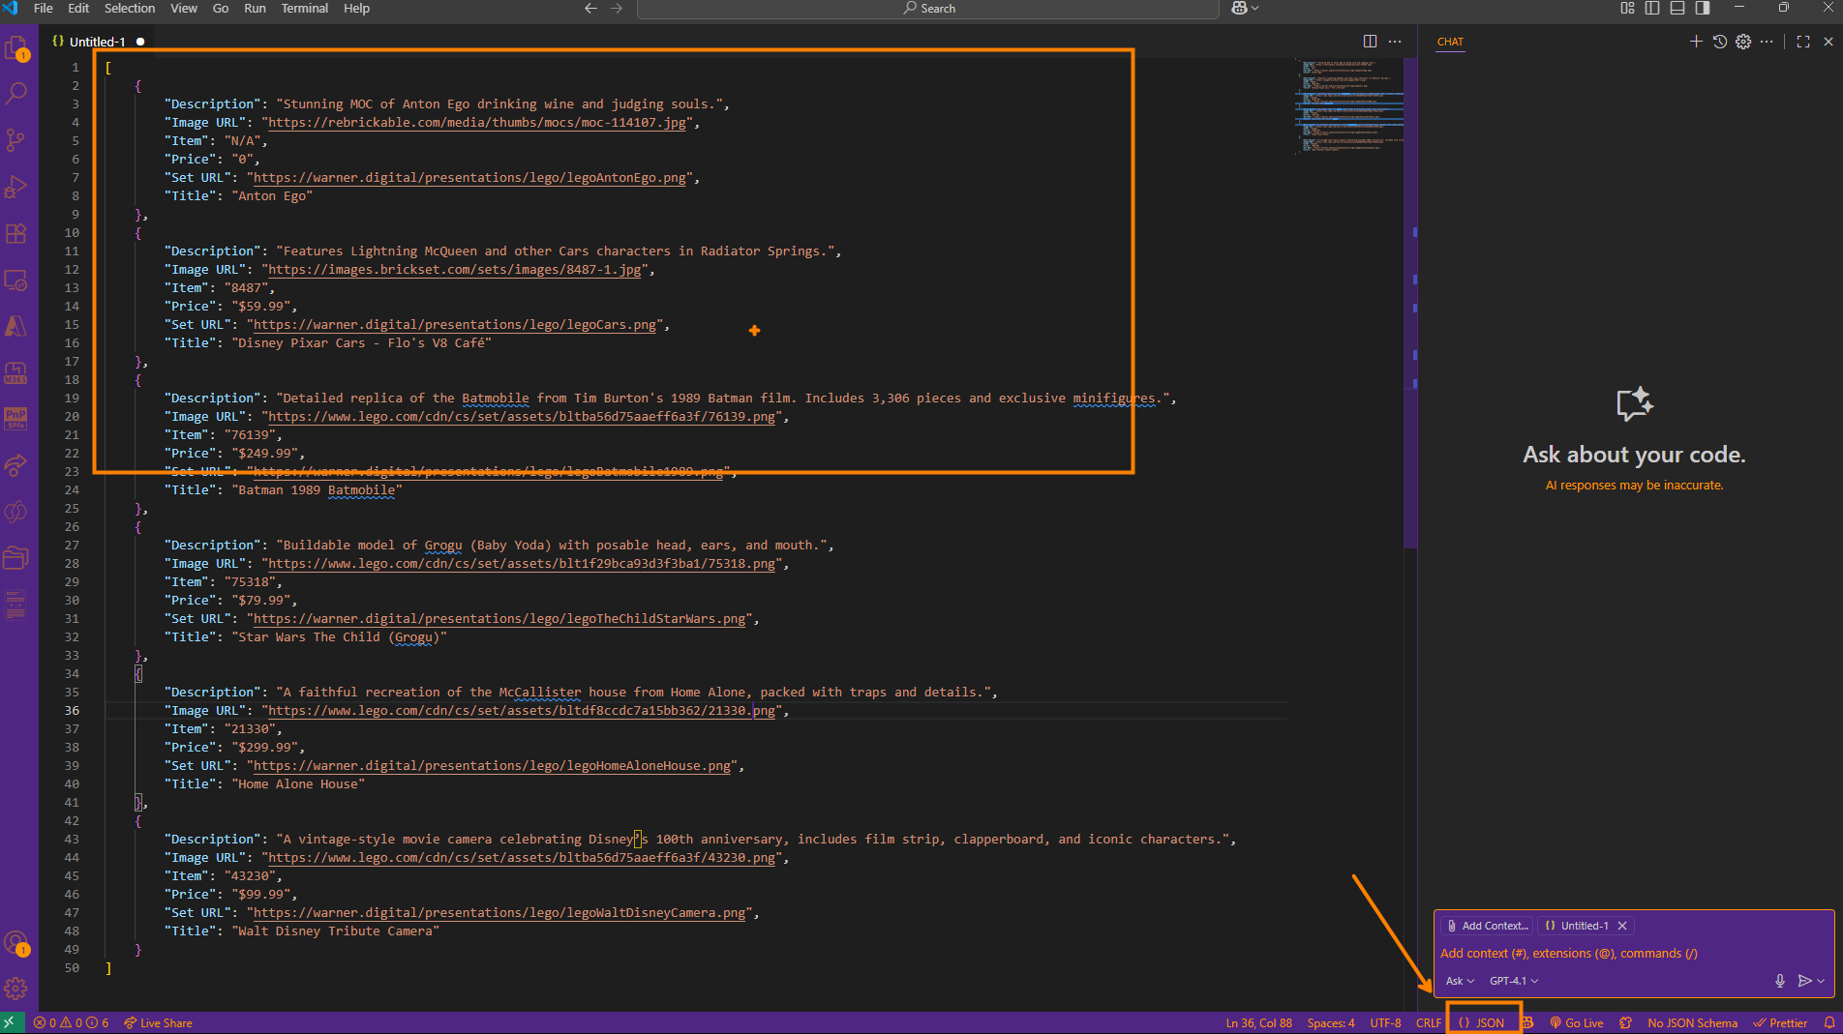Viewport: 1843px width, 1034px height.
Task: Open the Selection menu
Action: [130, 8]
